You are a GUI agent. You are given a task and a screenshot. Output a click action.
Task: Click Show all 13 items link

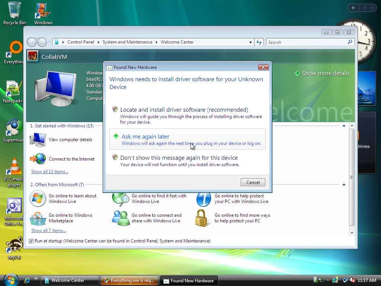50,172
